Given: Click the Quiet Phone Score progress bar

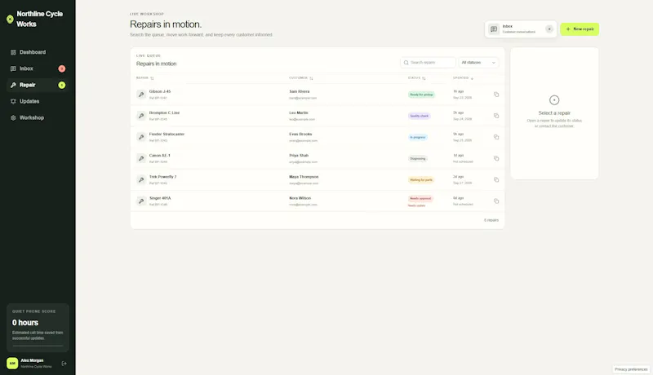Looking at the screenshot, I should pos(38,346).
